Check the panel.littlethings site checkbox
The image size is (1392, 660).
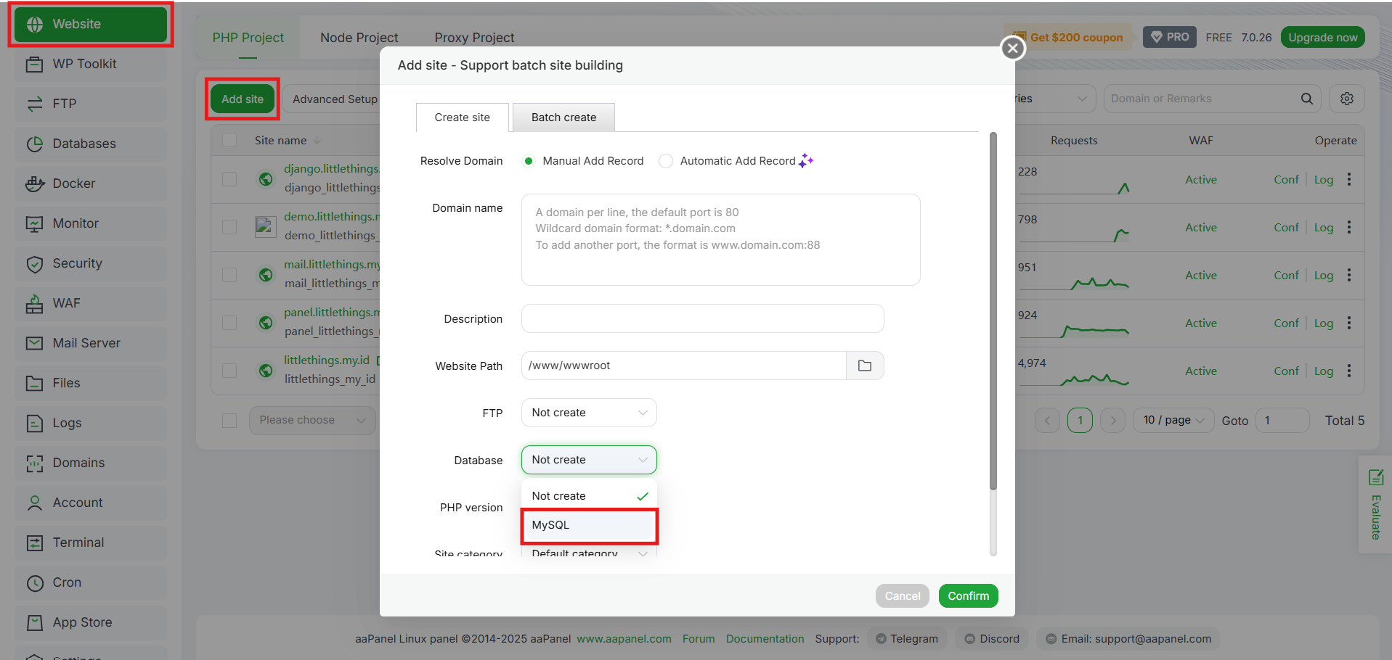[x=229, y=323]
